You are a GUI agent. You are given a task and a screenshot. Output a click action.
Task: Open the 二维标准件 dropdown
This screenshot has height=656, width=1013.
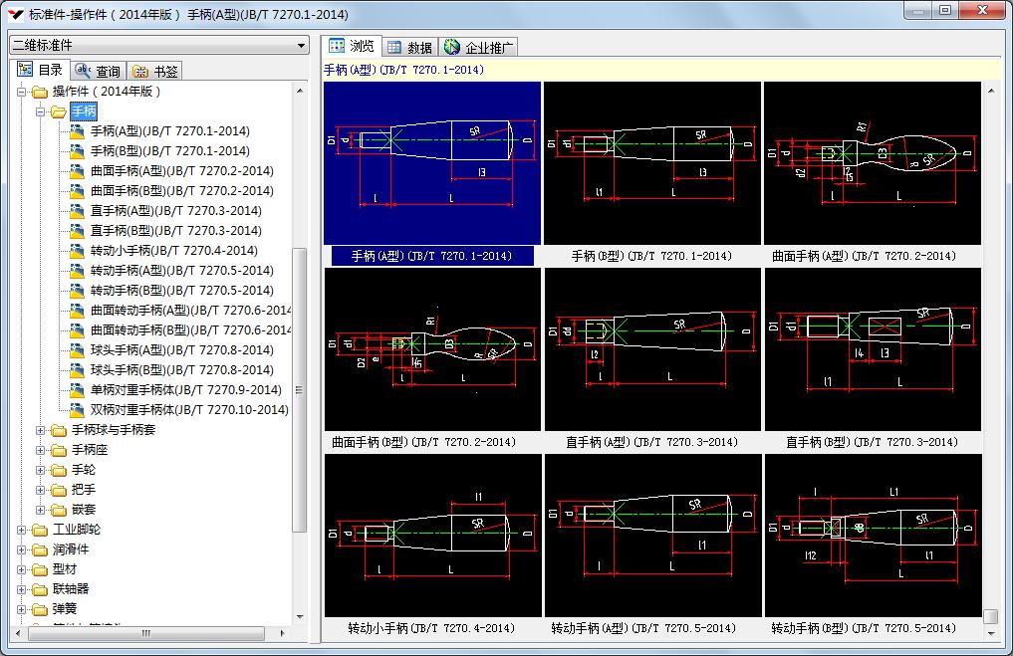point(301,45)
